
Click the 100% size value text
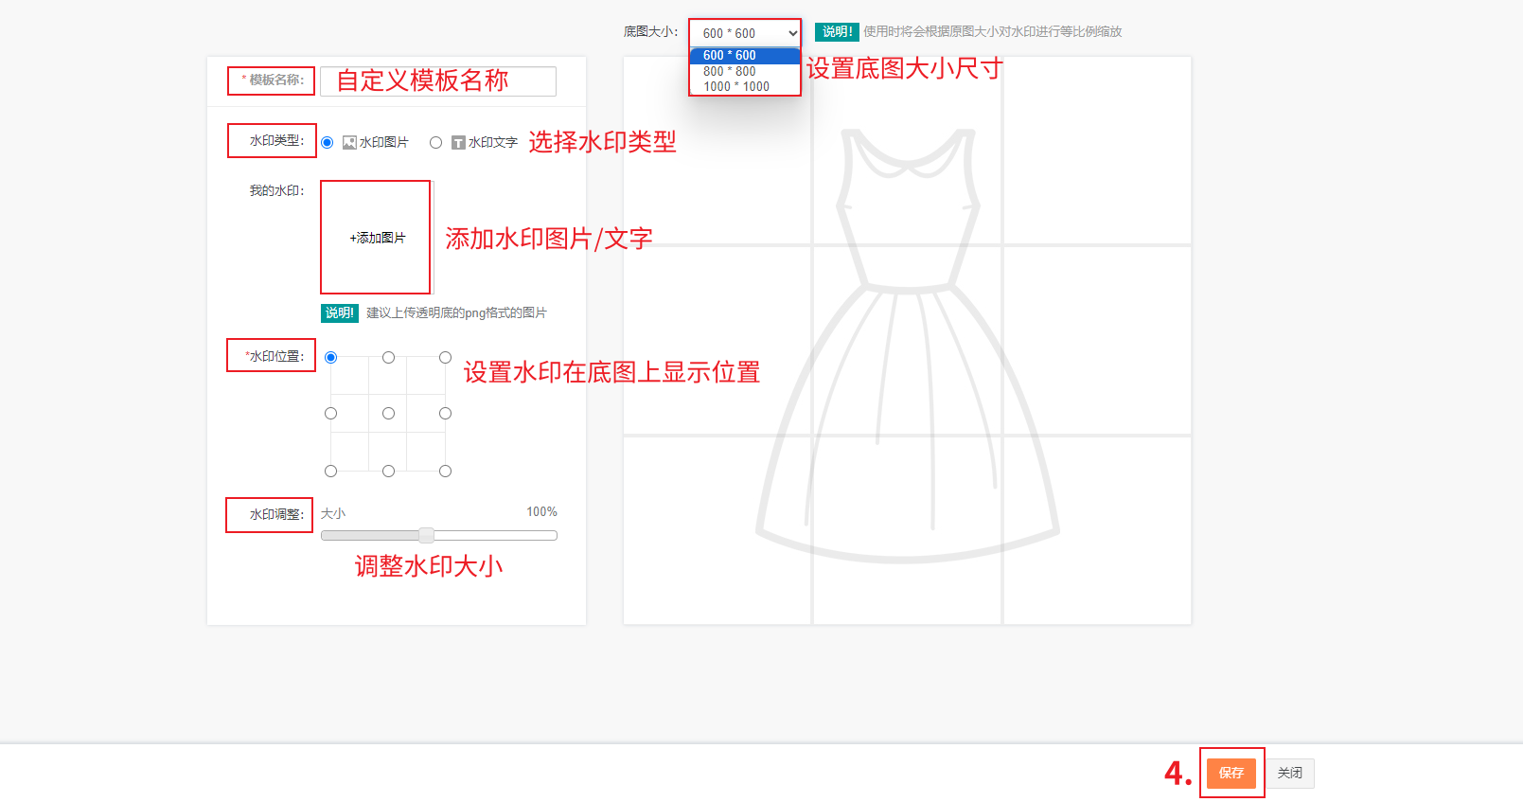pyautogui.click(x=541, y=511)
